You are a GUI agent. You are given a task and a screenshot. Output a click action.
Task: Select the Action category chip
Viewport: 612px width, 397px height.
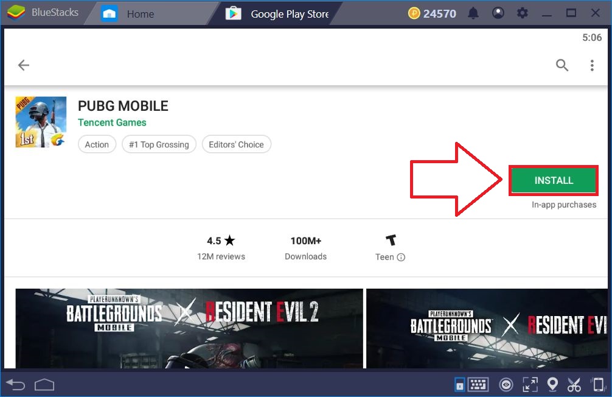coord(97,144)
